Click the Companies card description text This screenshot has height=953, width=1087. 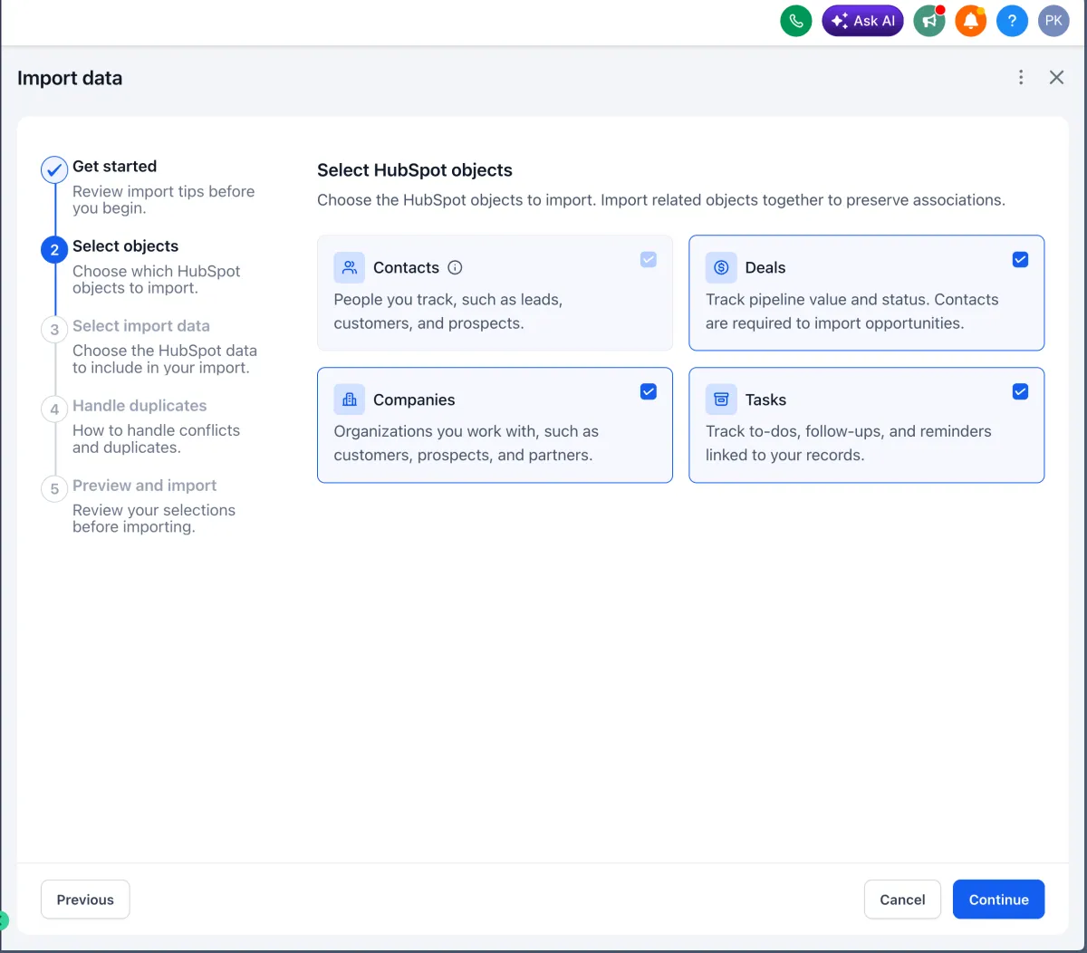(x=467, y=443)
